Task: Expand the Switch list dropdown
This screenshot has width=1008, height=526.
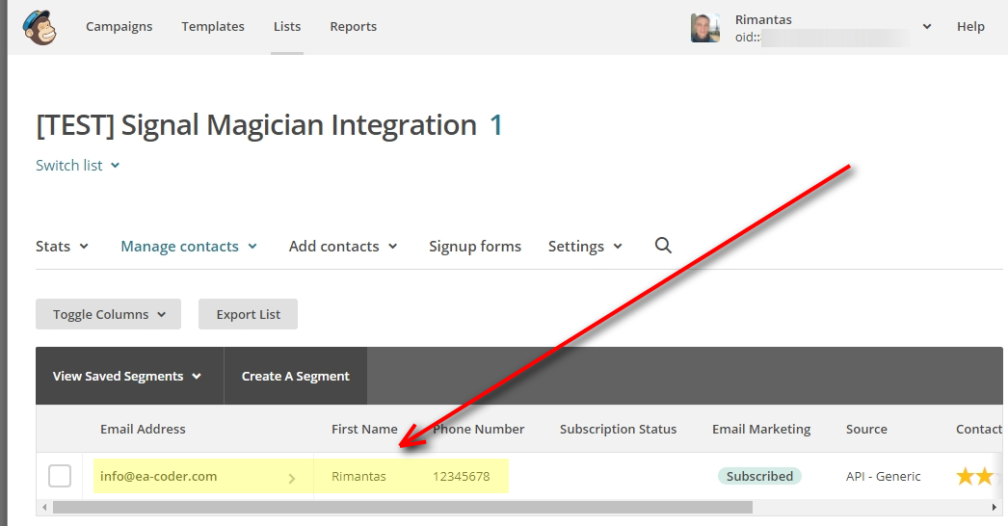Action: (77, 166)
